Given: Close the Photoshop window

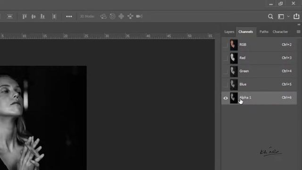Looking at the screenshot, I should tap(294, 3).
